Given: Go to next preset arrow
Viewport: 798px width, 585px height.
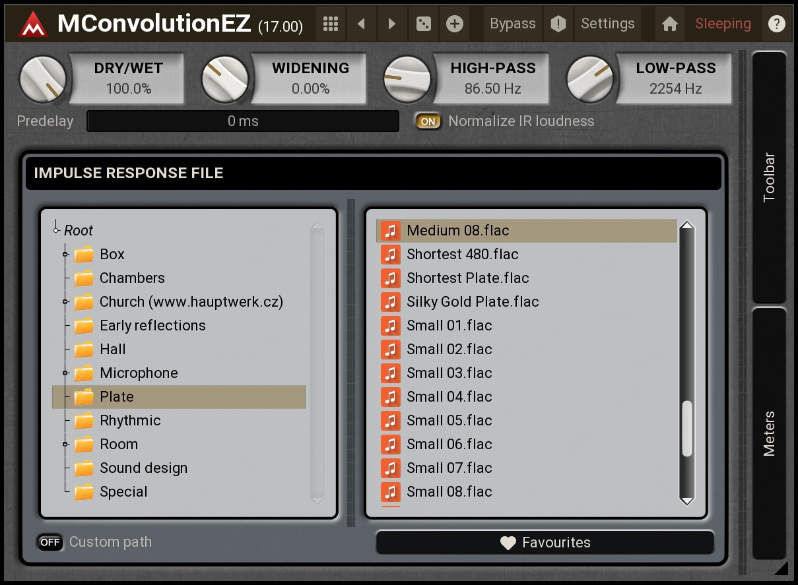Looking at the screenshot, I should click(x=392, y=24).
